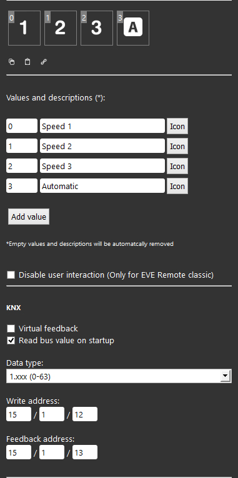238x478 pixels.
Task: Uncheck Read bus value on startup
Action: click(11, 341)
